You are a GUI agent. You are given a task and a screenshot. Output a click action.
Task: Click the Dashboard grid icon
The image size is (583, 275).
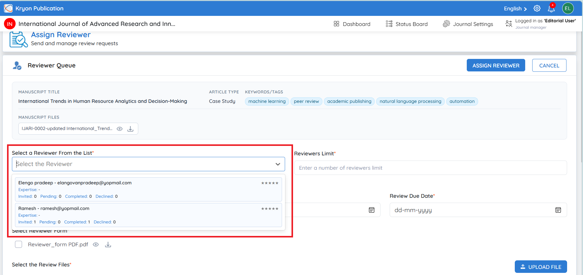tap(336, 24)
